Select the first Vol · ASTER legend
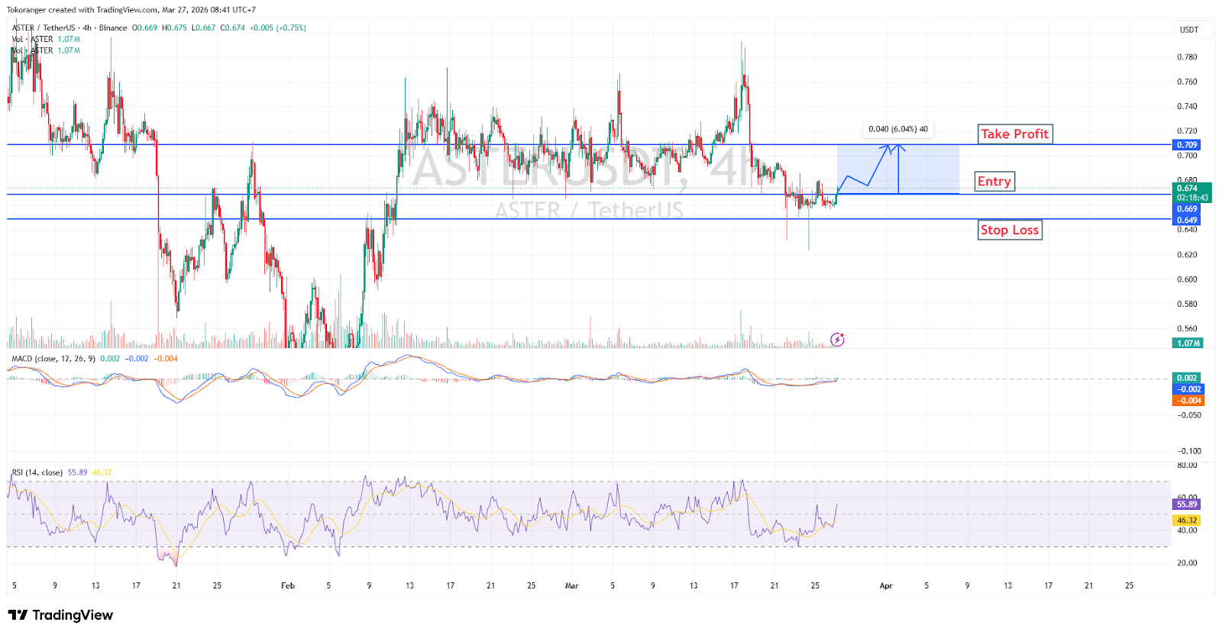The image size is (1222, 635). click(x=32, y=40)
